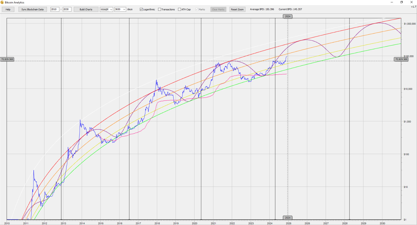Image resolution: width=417 pixels, height=225 pixels.
Task: Edit the start year field 2010
Action: click(x=55, y=9)
